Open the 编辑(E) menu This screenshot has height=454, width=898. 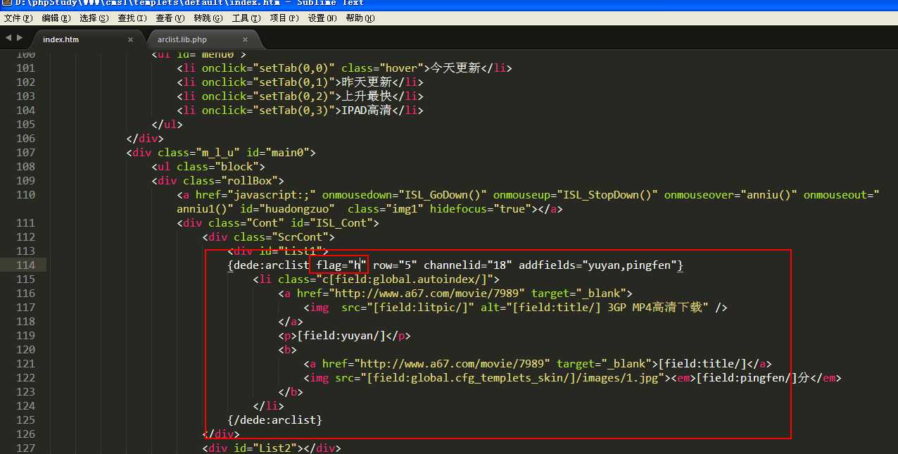click(x=56, y=18)
